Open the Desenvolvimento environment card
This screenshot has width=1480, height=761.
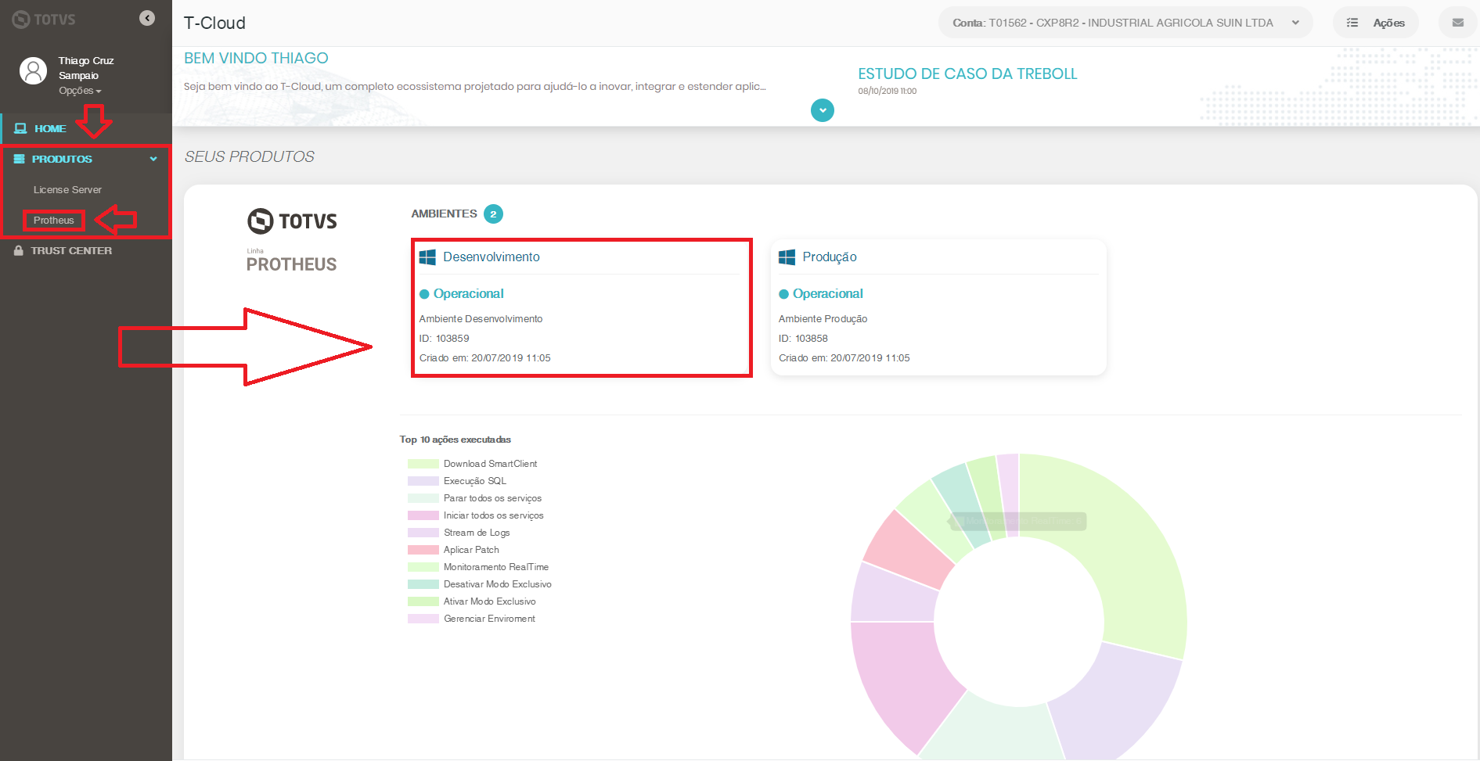[x=582, y=307]
